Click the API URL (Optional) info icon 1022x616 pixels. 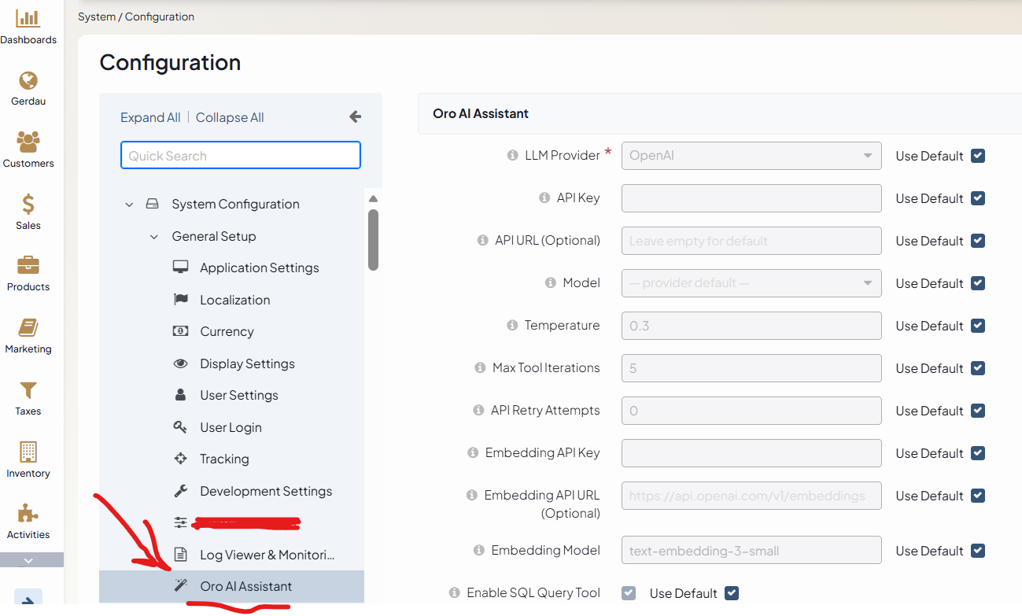coord(482,241)
